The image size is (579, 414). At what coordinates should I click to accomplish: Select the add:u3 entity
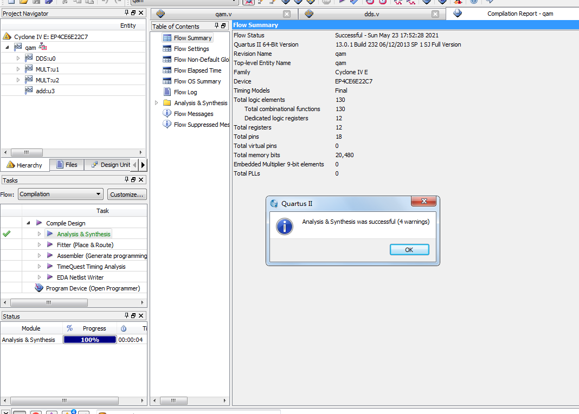coord(45,91)
